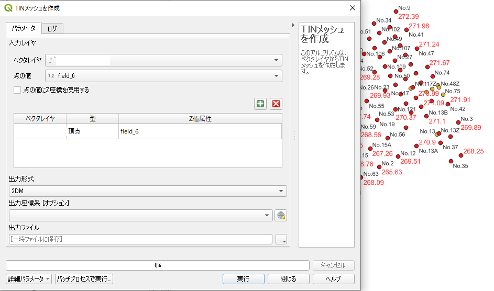Click the QGIS logo in title bar
The width and height of the screenshot is (494, 291).
point(8,8)
